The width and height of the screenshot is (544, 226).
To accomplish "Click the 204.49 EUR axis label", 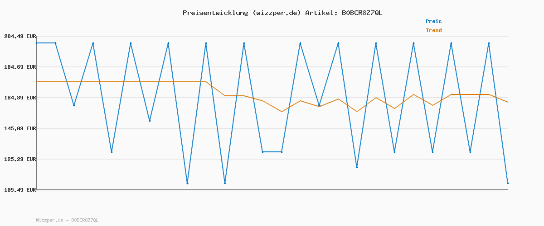I will (20, 36).
